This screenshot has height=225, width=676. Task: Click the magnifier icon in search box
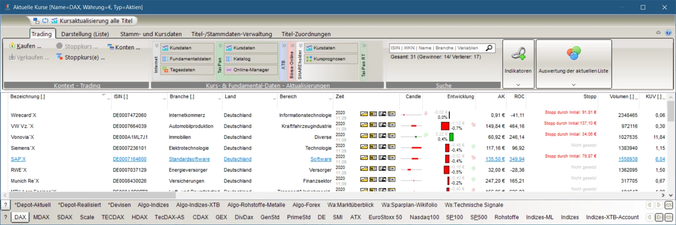(489, 48)
